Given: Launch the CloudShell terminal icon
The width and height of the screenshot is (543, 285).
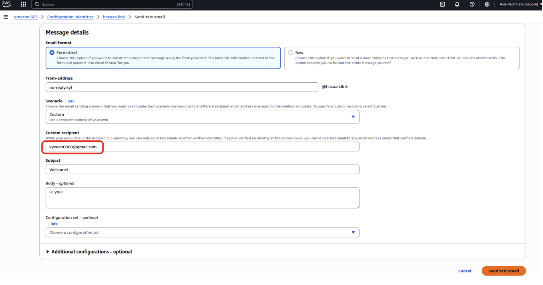Looking at the screenshot, I should click(x=442, y=4).
